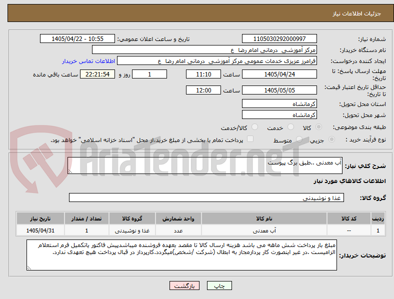This screenshot has width=394, height=299.
Task: Select the کالا/خدمت radio button
Action: 255,127
